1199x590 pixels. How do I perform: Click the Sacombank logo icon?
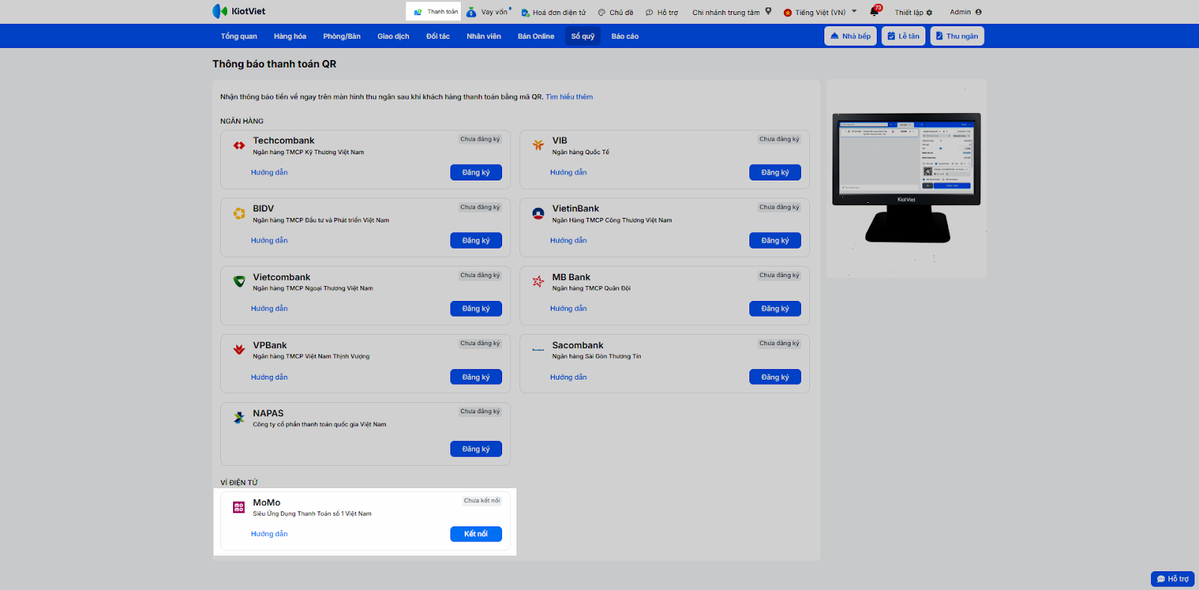538,350
